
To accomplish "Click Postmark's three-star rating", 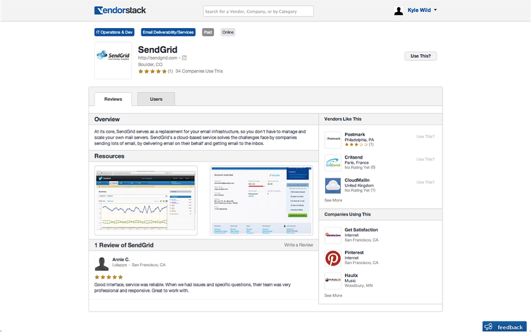I will [x=356, y=144].
